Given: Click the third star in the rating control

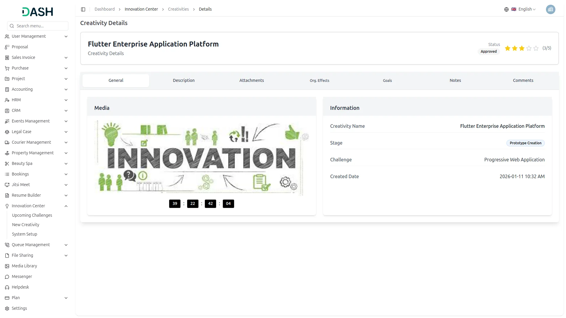Looking at the screenshot, I should pos(521,48).
